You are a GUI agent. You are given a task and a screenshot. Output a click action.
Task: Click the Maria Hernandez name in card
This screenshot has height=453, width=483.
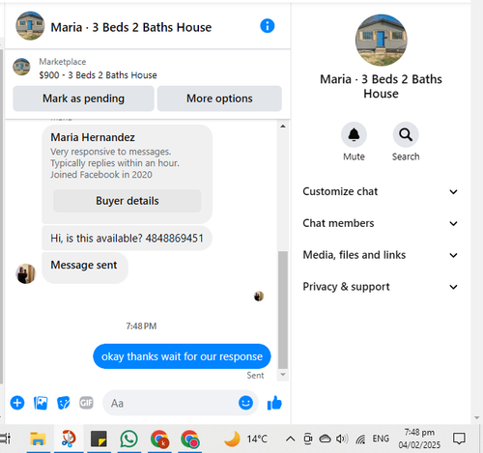(93, 137)
